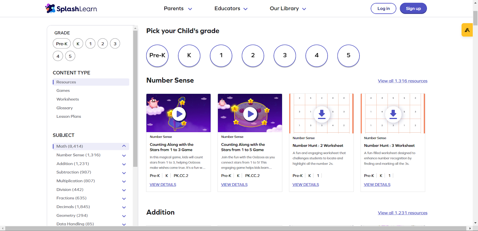Download the Number Hunt 3 Worksheet

pyautogui.click(x=393, y=114)
